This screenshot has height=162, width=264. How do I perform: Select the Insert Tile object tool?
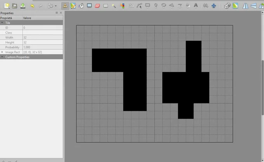coord(180,6)
